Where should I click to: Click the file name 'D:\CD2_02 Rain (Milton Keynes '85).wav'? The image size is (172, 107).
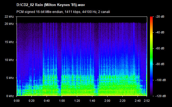51,5
